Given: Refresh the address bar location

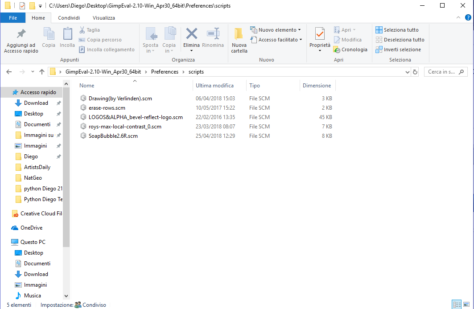Looking at the screenshot, I should (x=415, y=72).
